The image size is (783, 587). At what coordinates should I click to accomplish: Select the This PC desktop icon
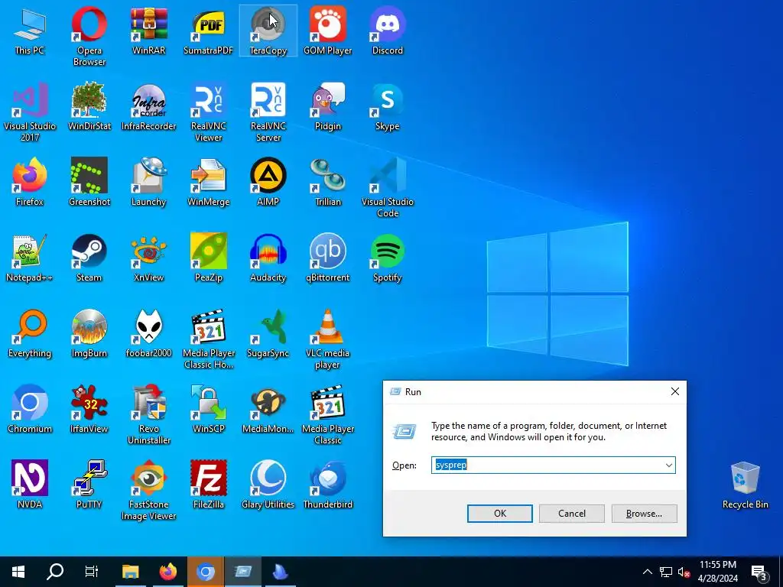click(30, 31)
